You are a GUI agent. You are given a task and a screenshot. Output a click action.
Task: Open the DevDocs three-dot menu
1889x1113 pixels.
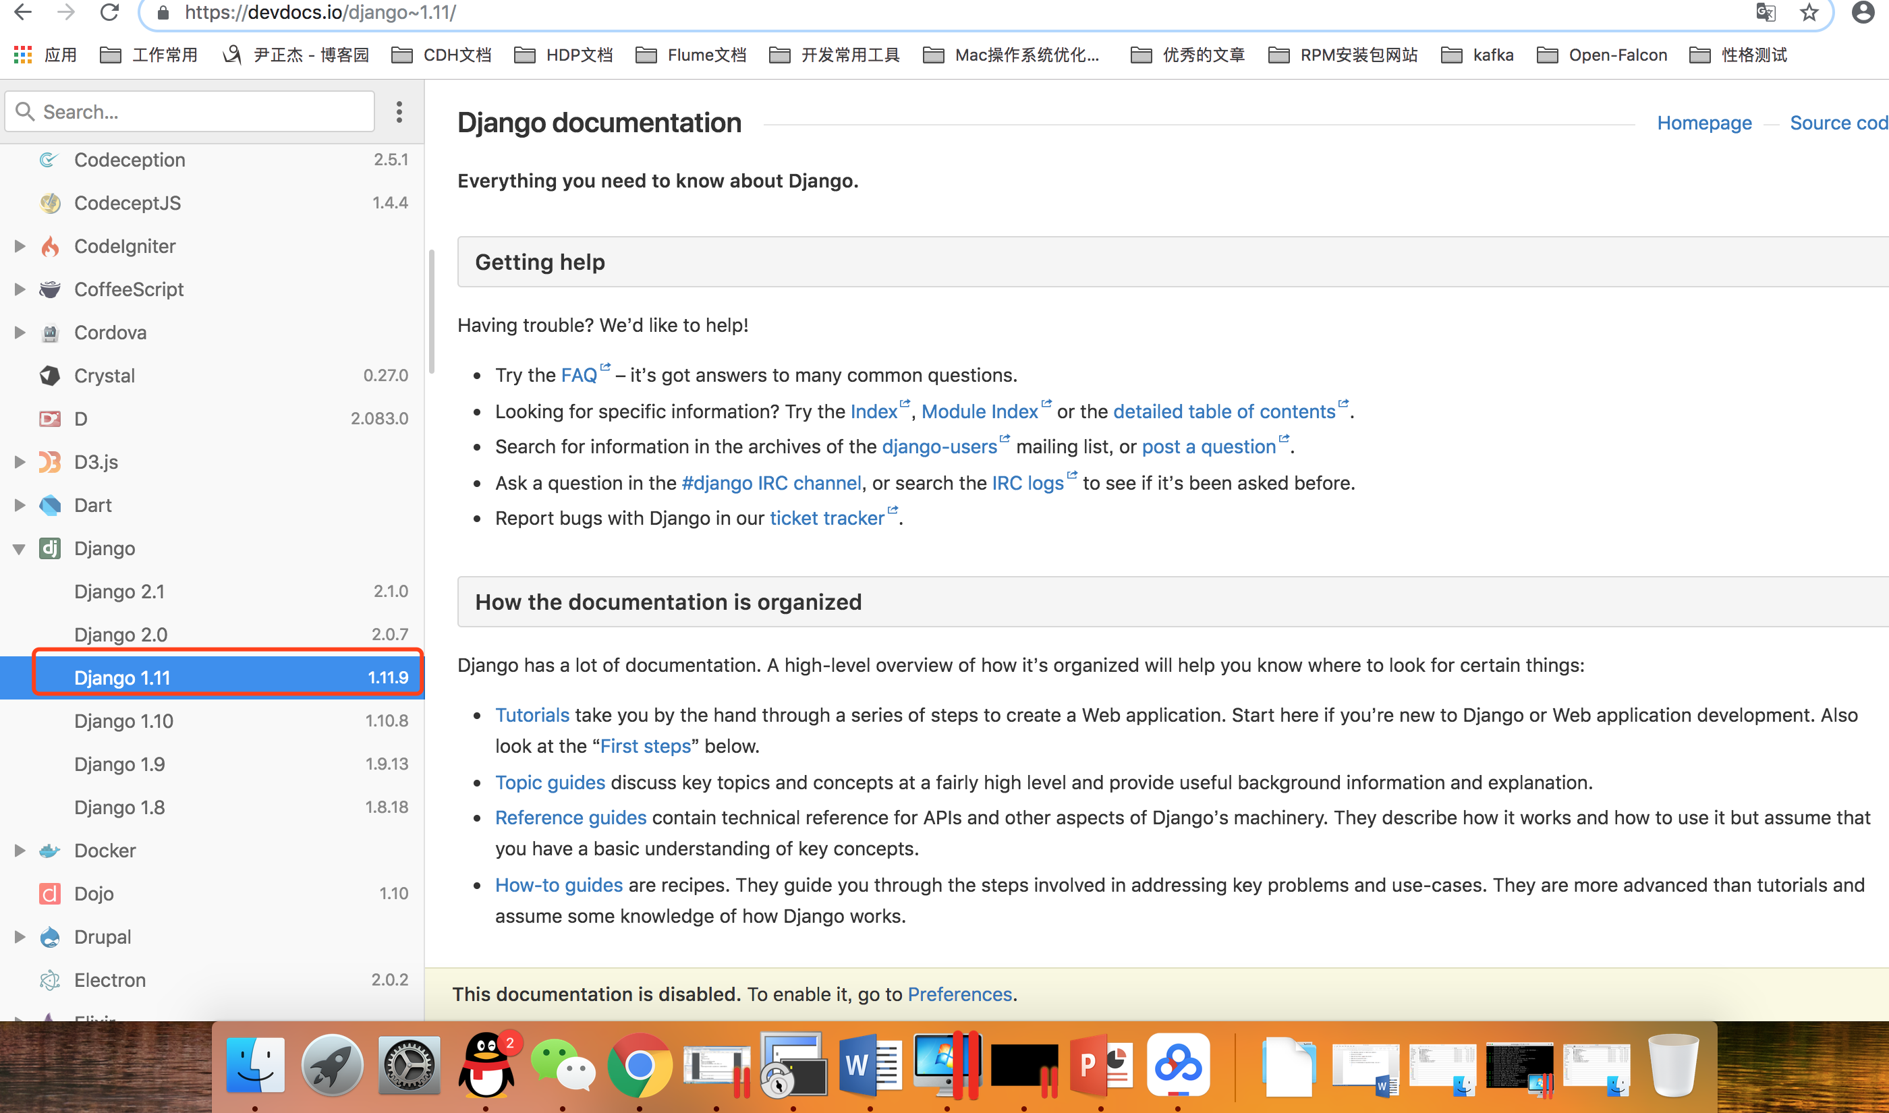click(x=399, y=112)
